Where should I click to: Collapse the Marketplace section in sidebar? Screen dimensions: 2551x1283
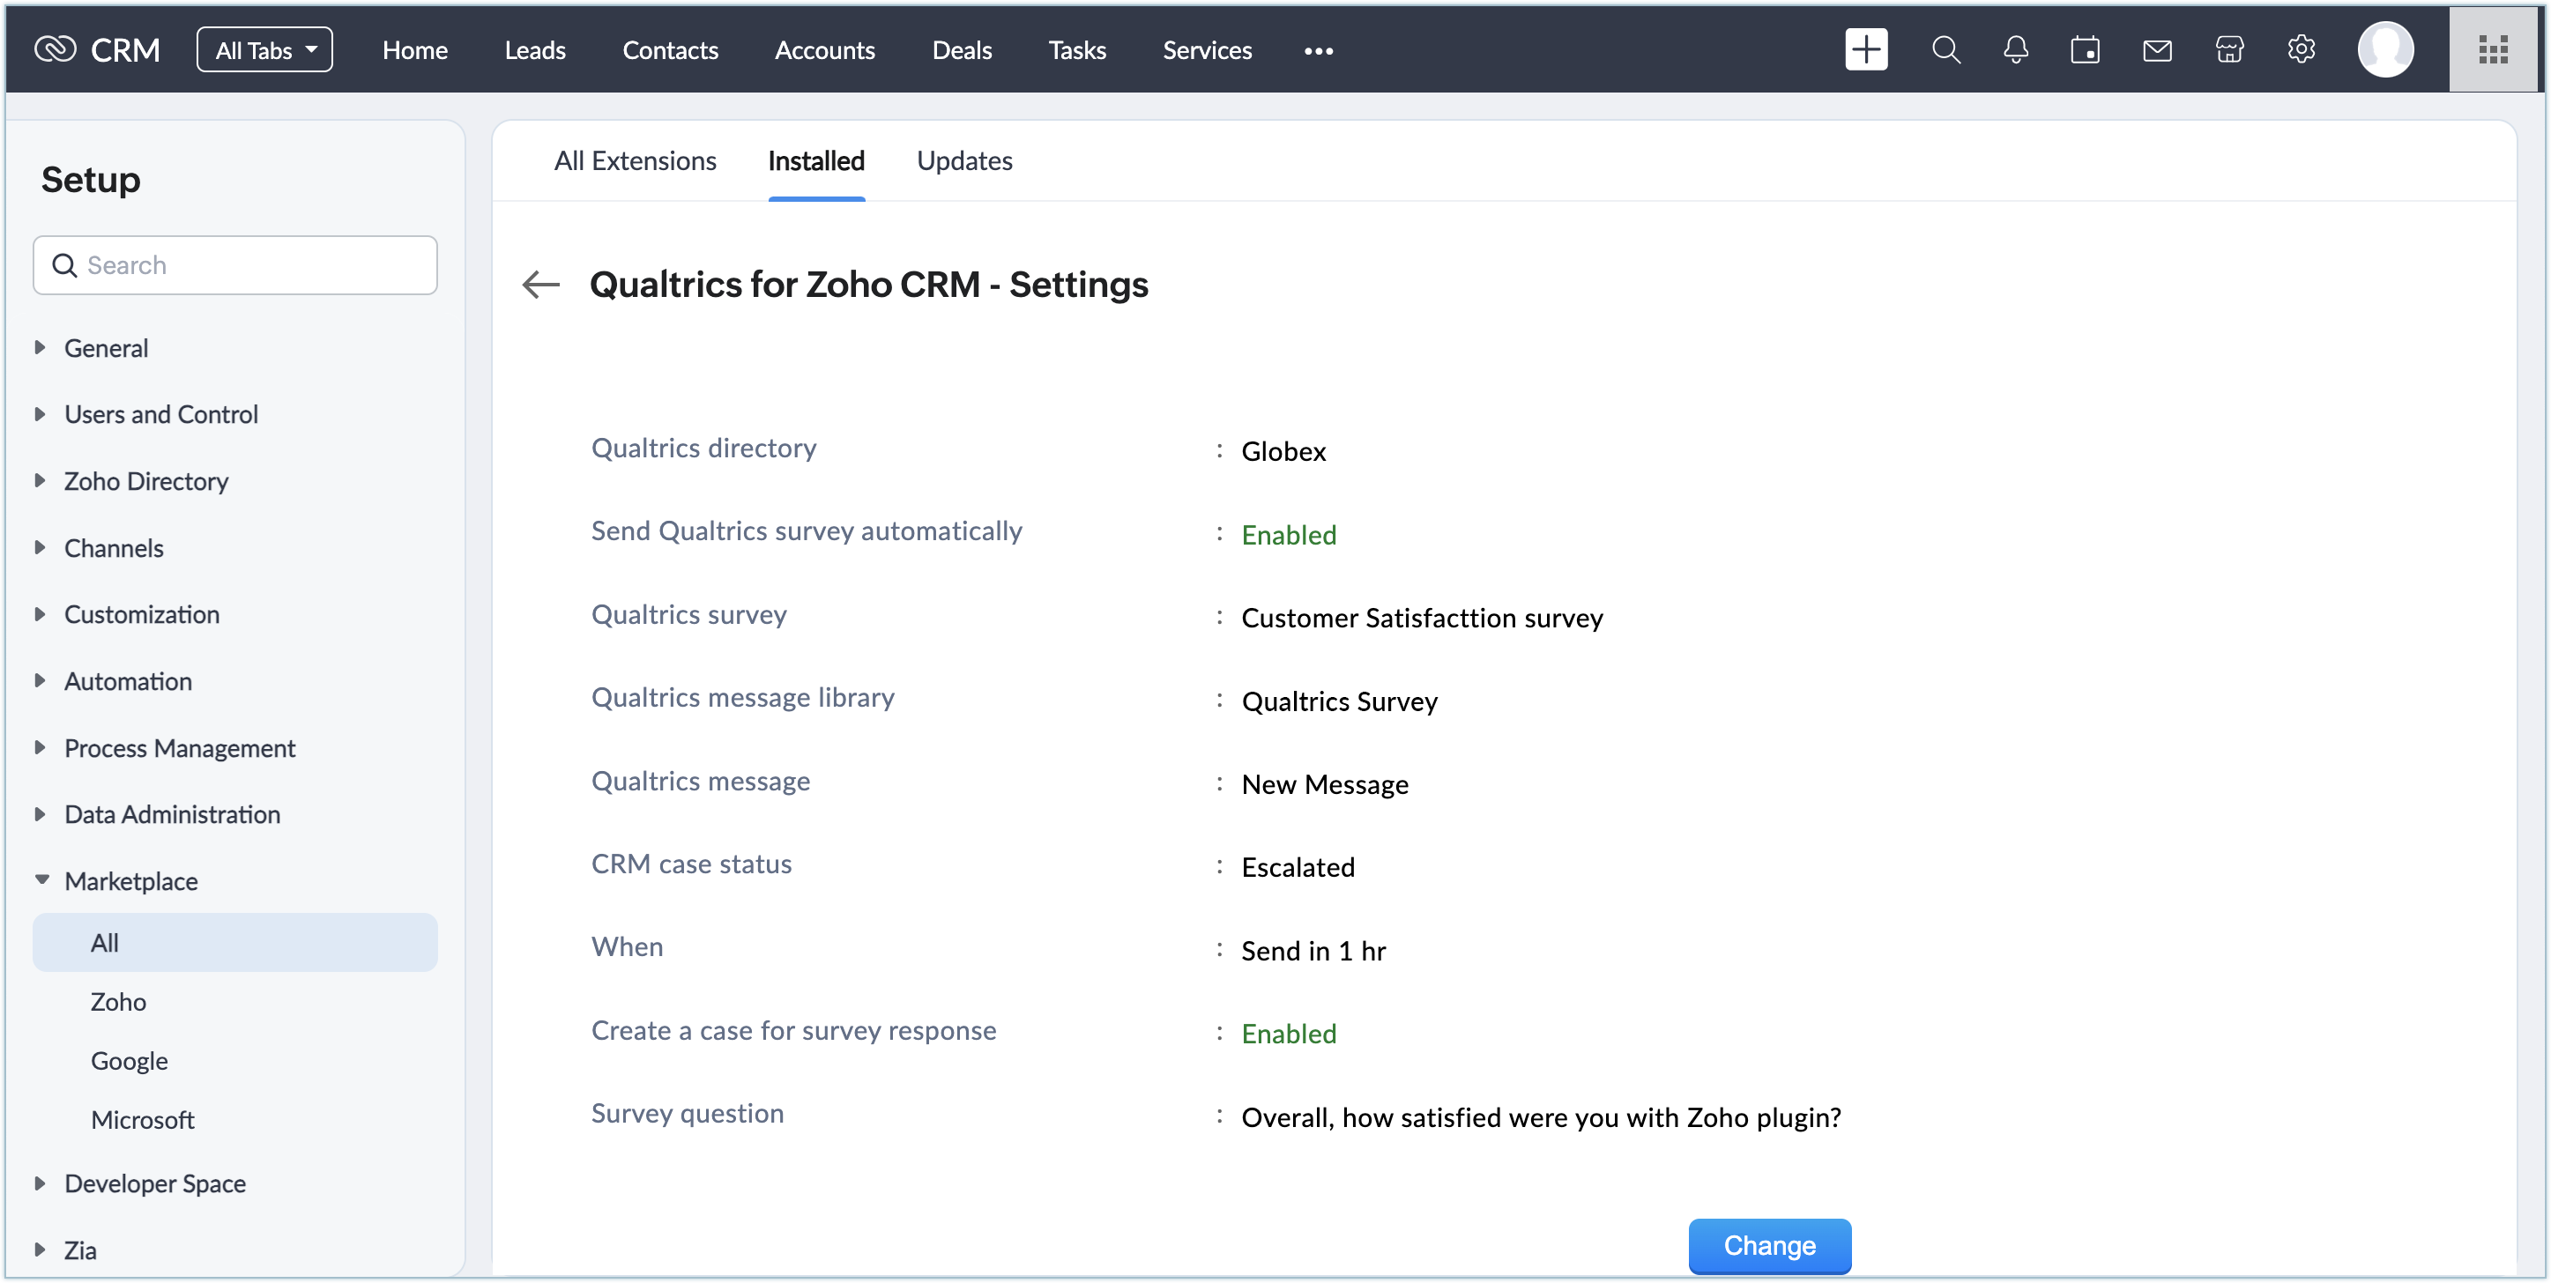click(130, 881)
